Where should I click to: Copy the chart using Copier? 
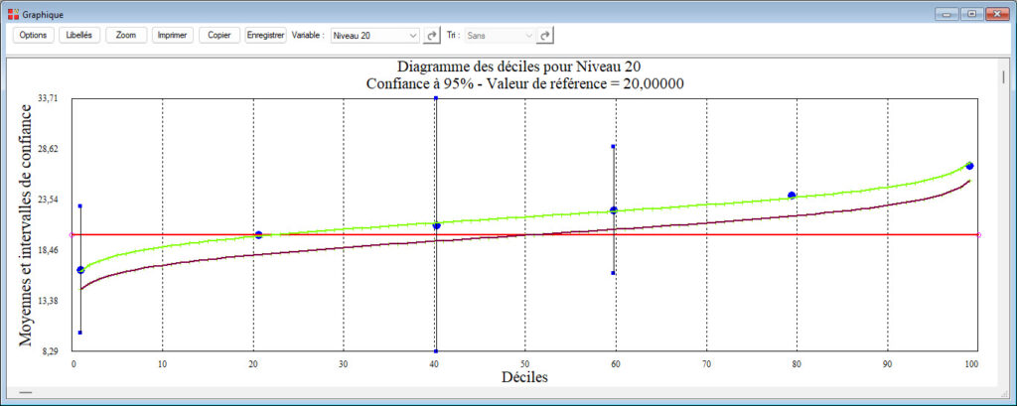(218, 35)
